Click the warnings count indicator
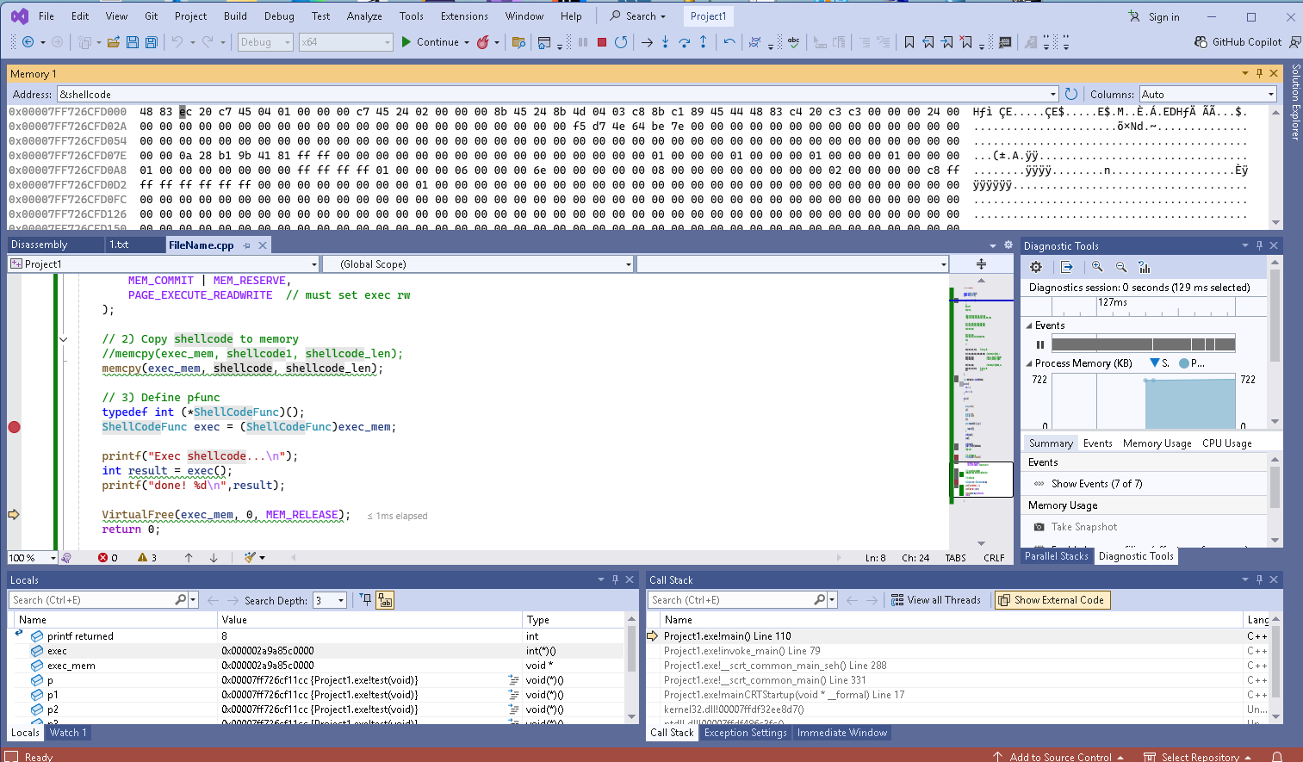Image resolution: width=1303 pixels, height=762 pixels. coord(147,558)
